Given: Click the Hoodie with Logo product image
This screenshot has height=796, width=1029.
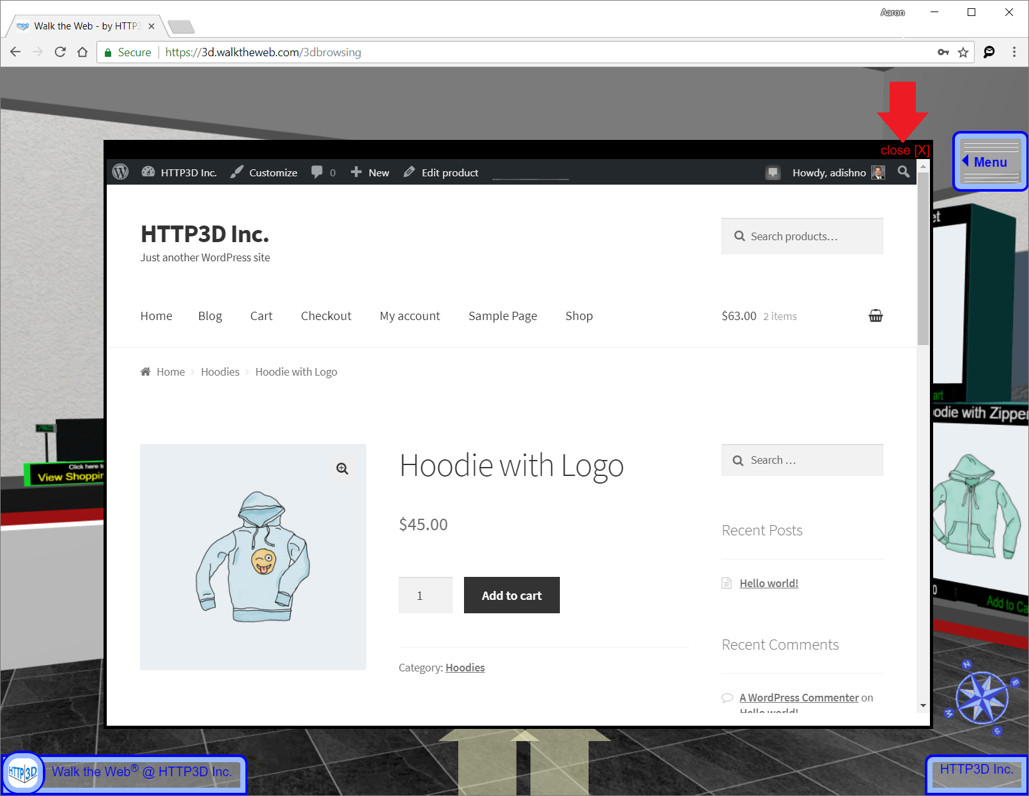Looking at the screenshot, I should point(253,557).
